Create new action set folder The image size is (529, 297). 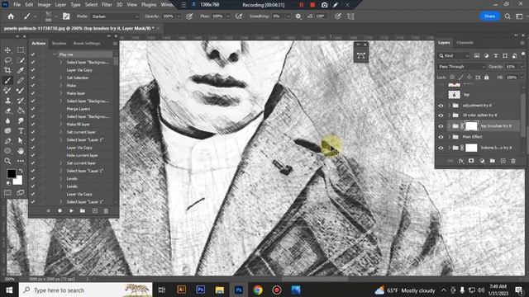[x=83, y=211]
